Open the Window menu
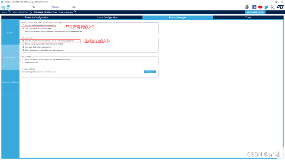 55,7
